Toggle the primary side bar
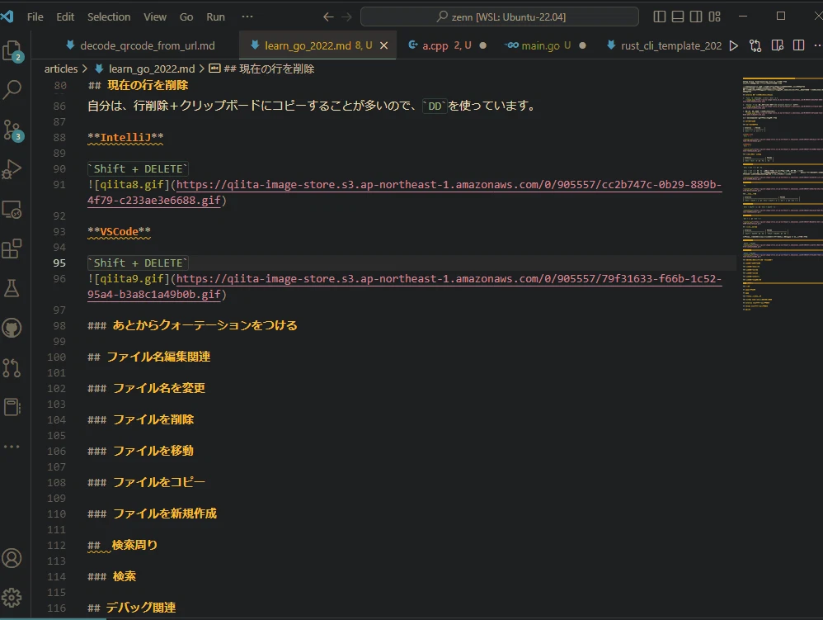823x620 pixels. coord(659,17)
